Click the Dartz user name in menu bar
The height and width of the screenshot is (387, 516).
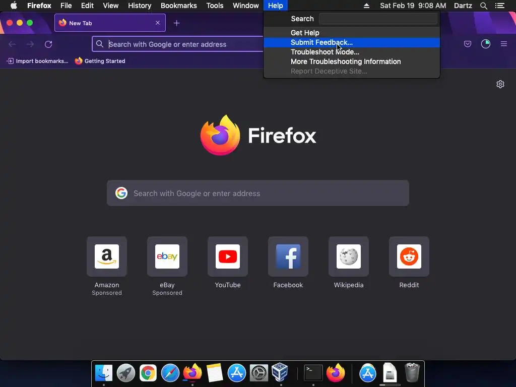pos(463,6)
